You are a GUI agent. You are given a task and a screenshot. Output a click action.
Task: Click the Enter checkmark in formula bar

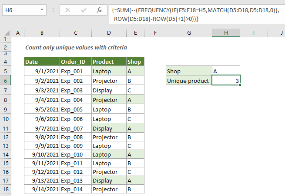[83, 9]
